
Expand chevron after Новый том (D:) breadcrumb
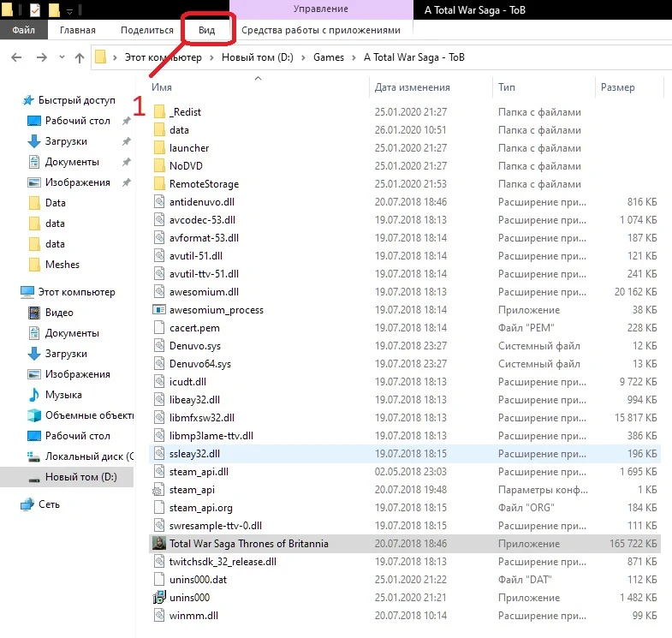point(303,57)
